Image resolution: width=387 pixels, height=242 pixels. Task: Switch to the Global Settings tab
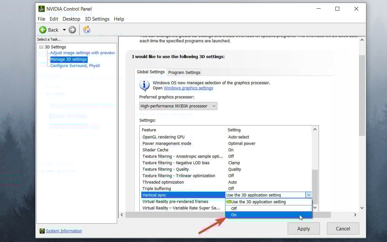[151, 72]
